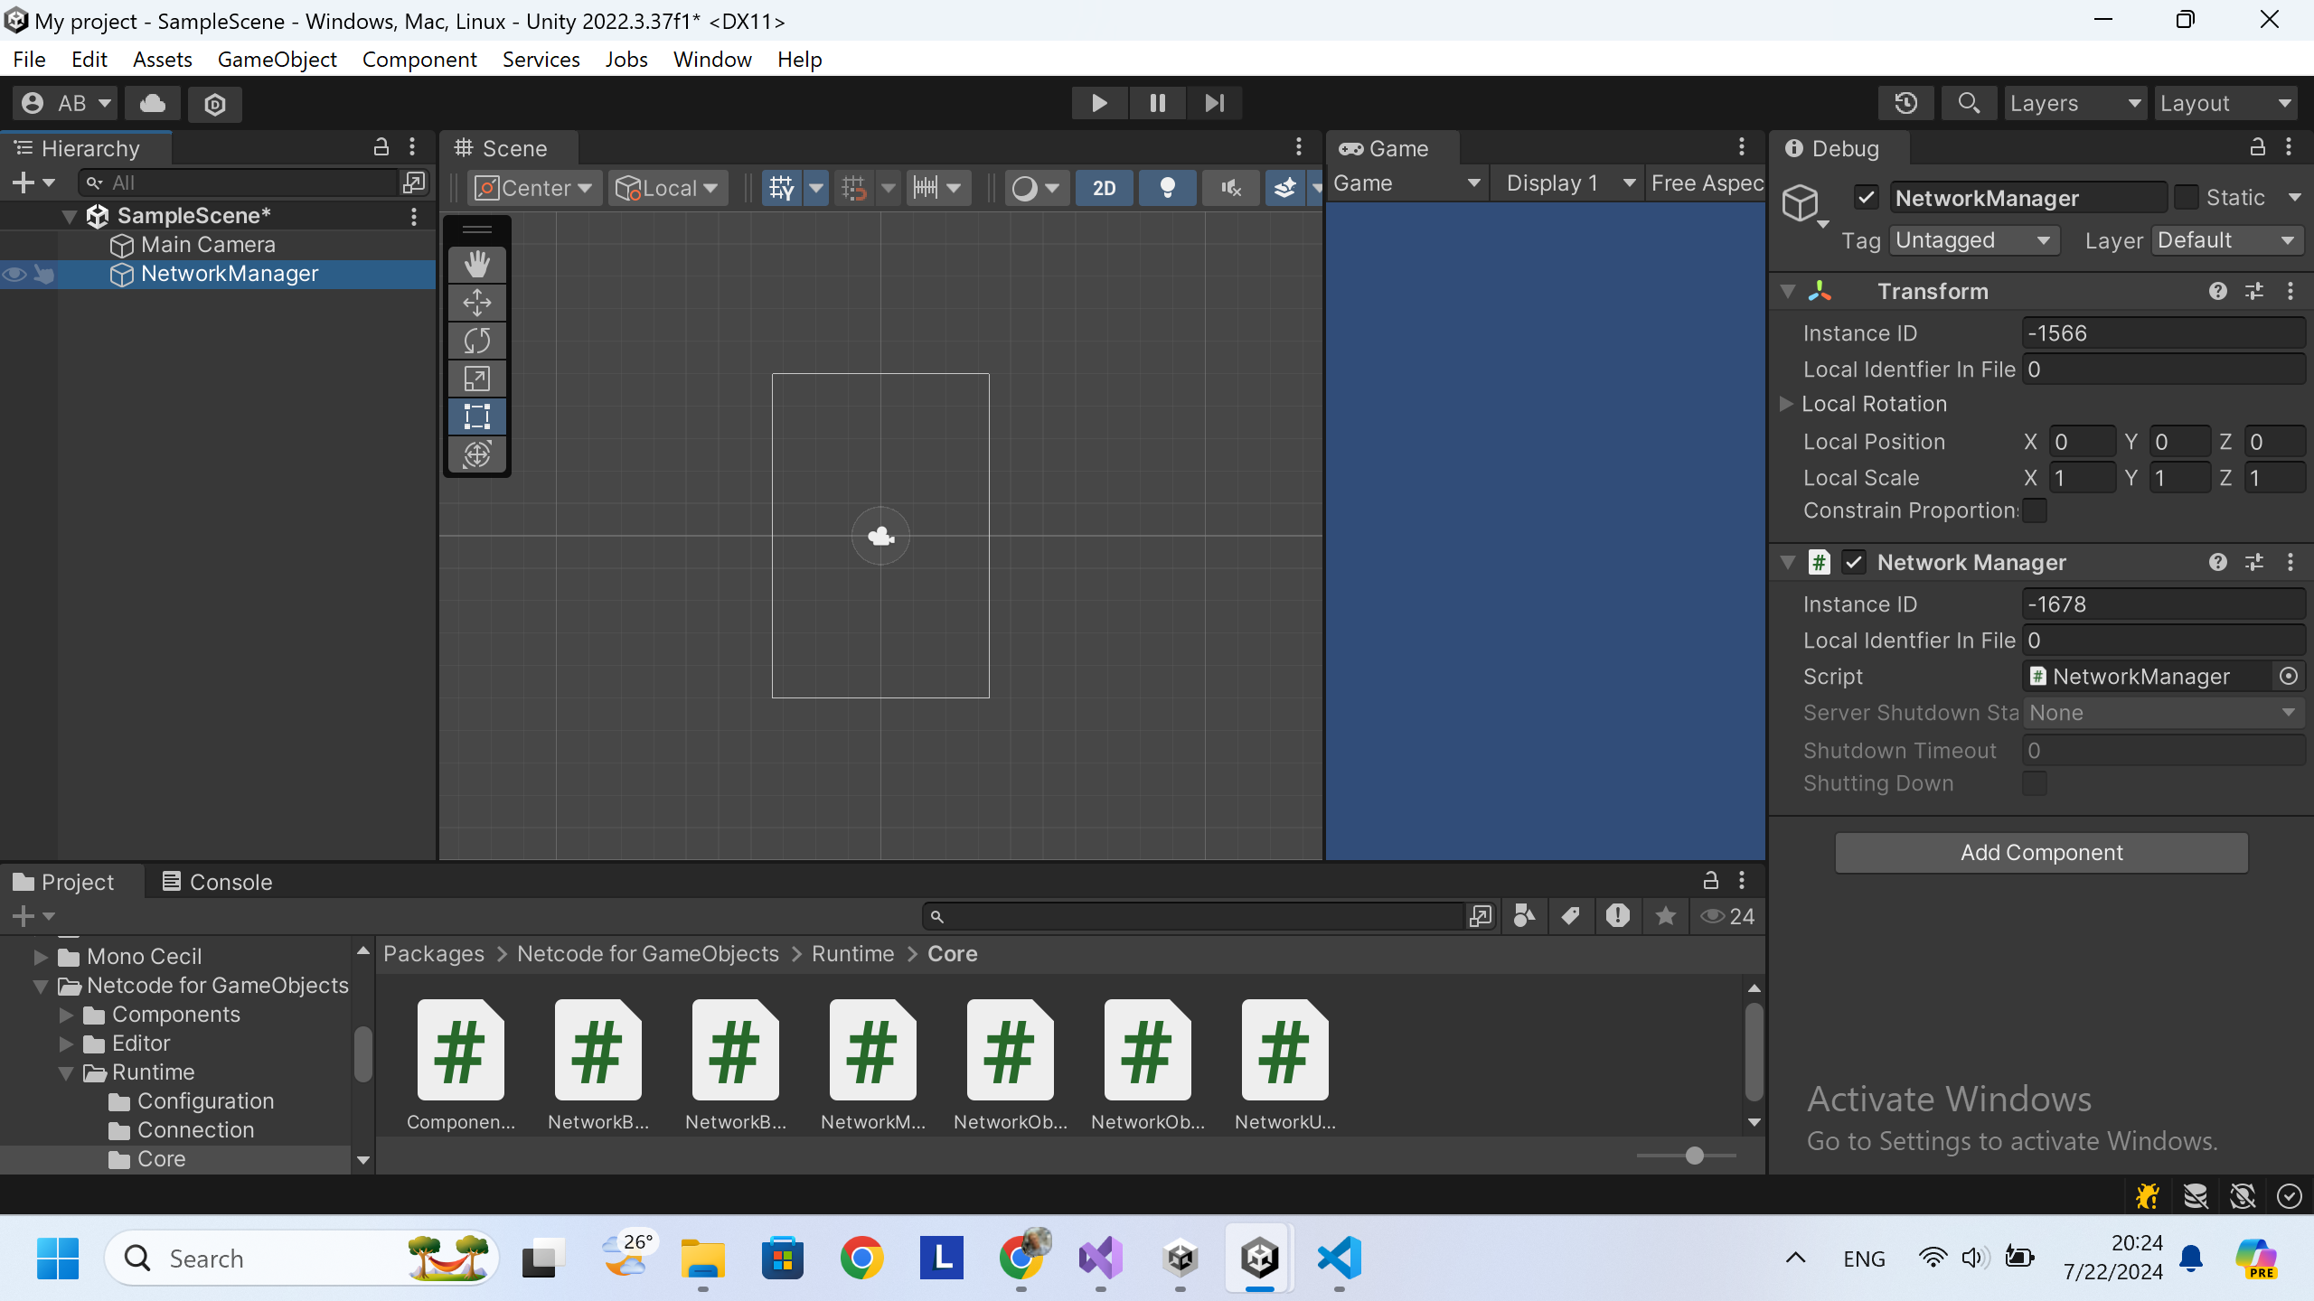The height and width of the screenshot is (1301, 2314).
Task: Navigate to Runtime via the breadcrumb link
Action: pos(851,953)
